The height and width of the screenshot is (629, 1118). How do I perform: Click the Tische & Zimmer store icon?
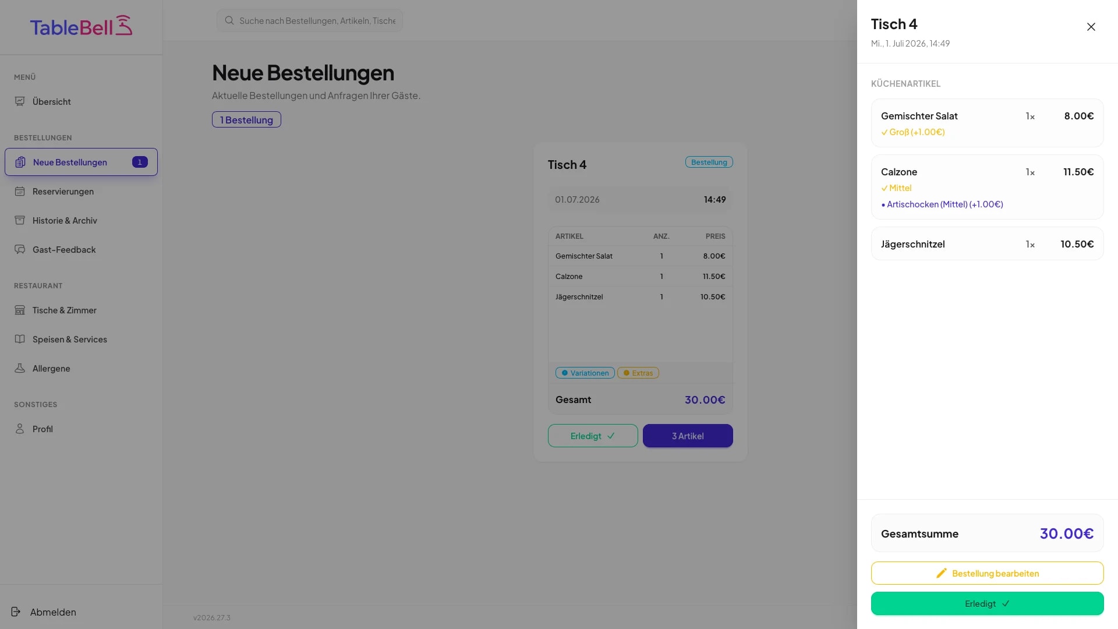20,310
